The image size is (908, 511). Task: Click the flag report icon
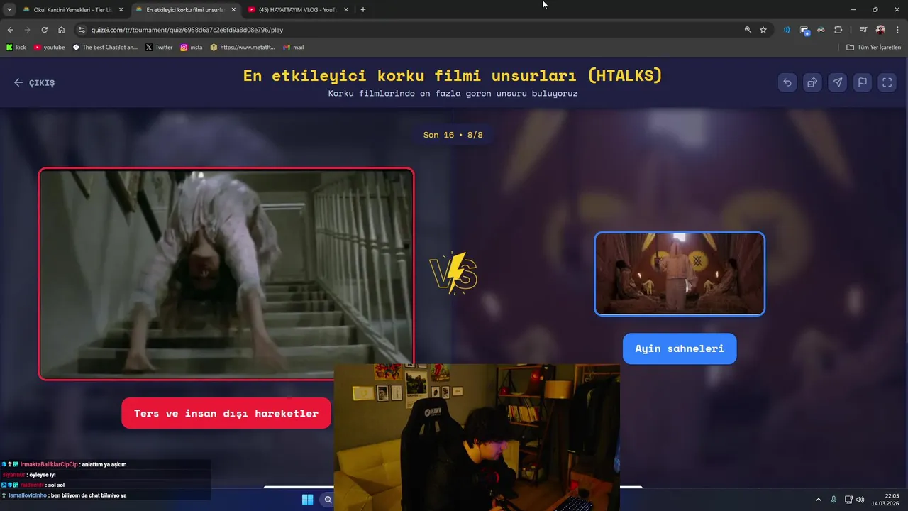862,82
